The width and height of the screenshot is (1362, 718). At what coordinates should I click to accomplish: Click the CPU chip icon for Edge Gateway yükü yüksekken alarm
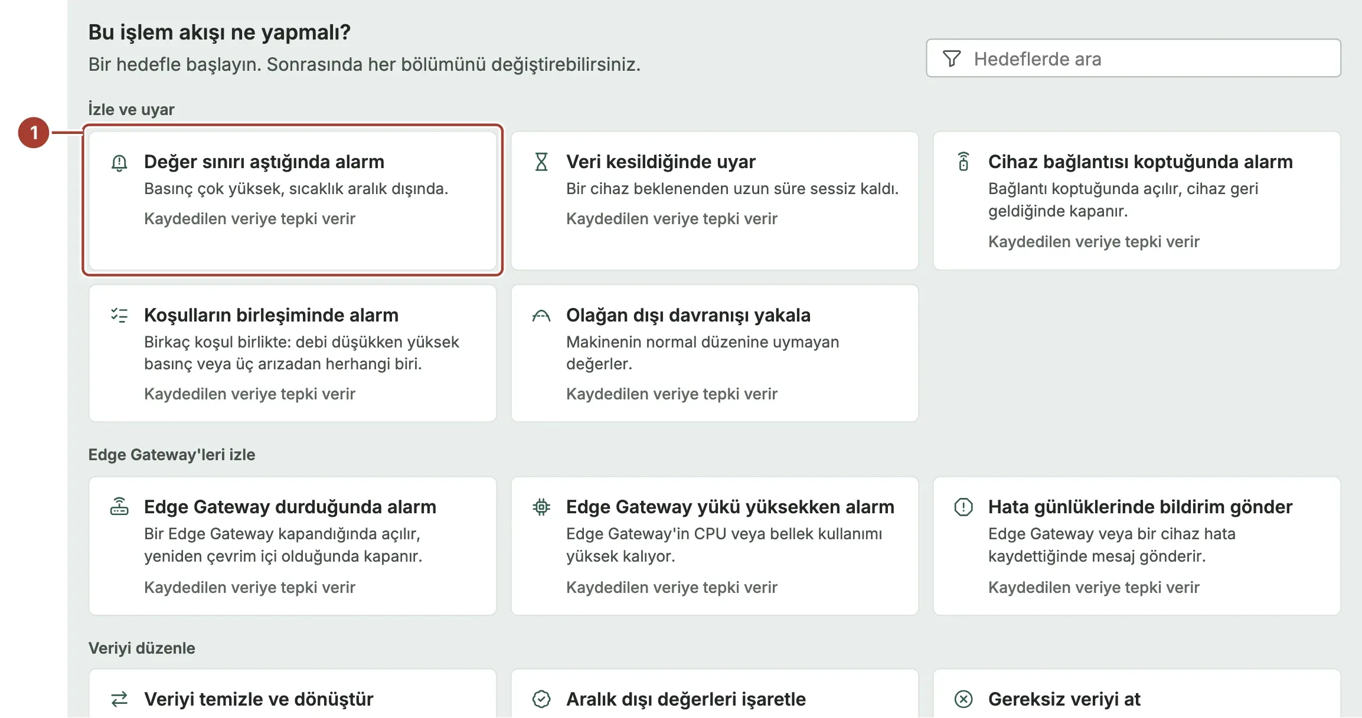pyautogui.click(x=541, y=507)
